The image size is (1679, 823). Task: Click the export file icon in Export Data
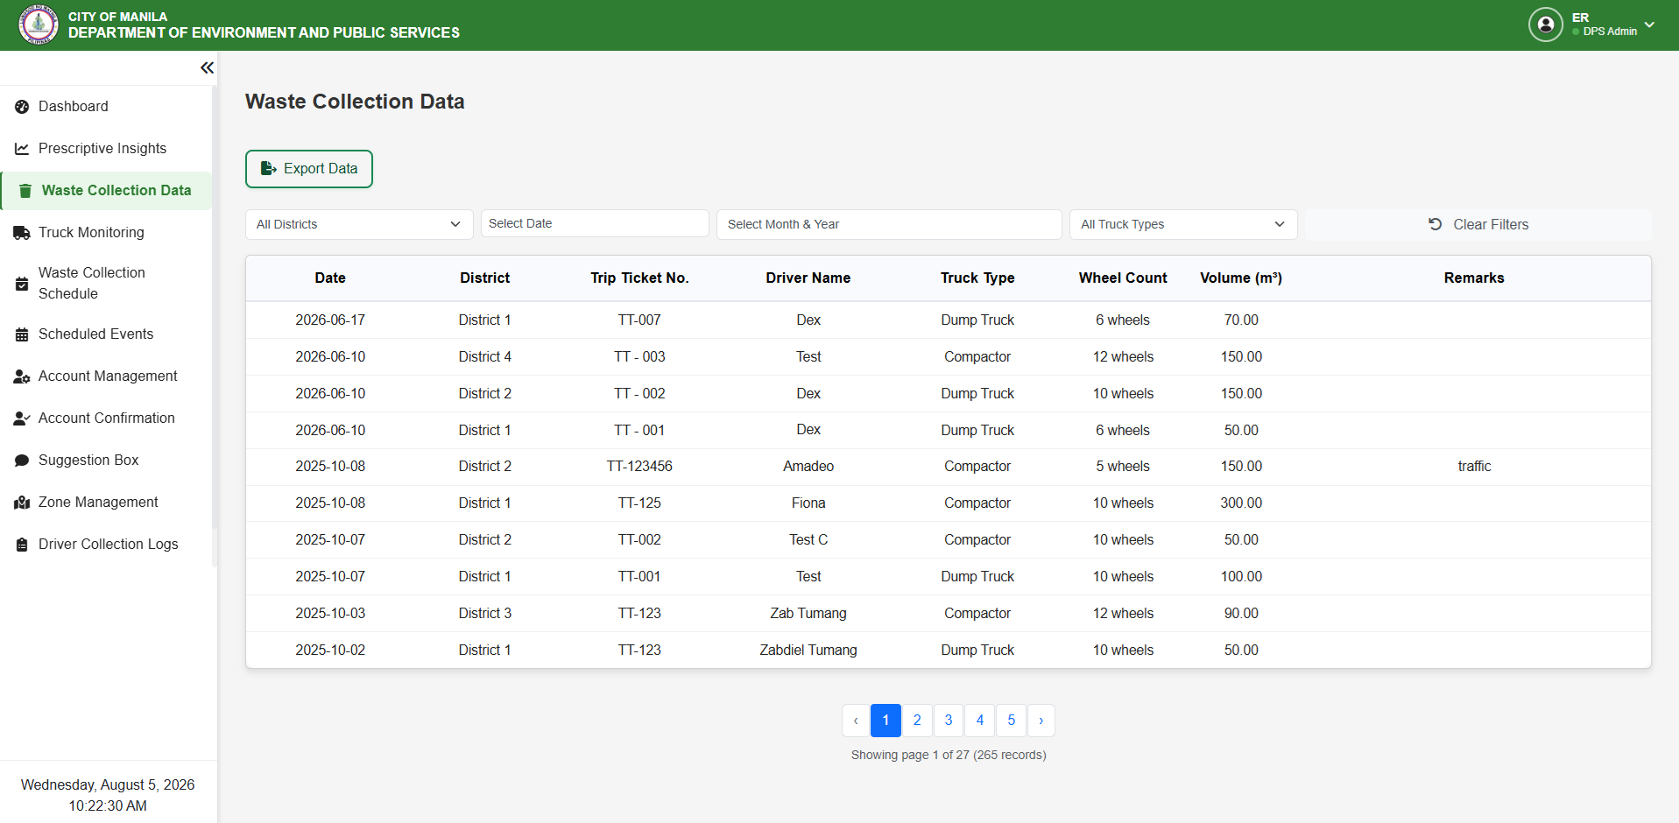[269, 168]
